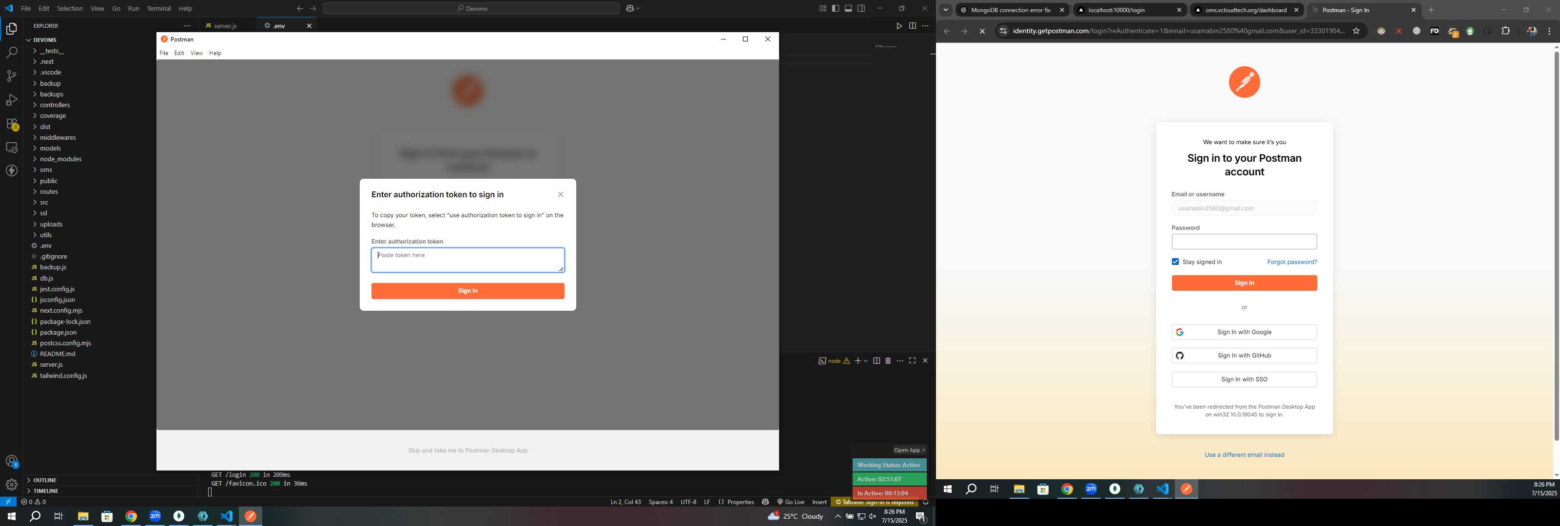Toggle the Primary Side Bar in VS Code
The image size is (1560, 526).
835,8
